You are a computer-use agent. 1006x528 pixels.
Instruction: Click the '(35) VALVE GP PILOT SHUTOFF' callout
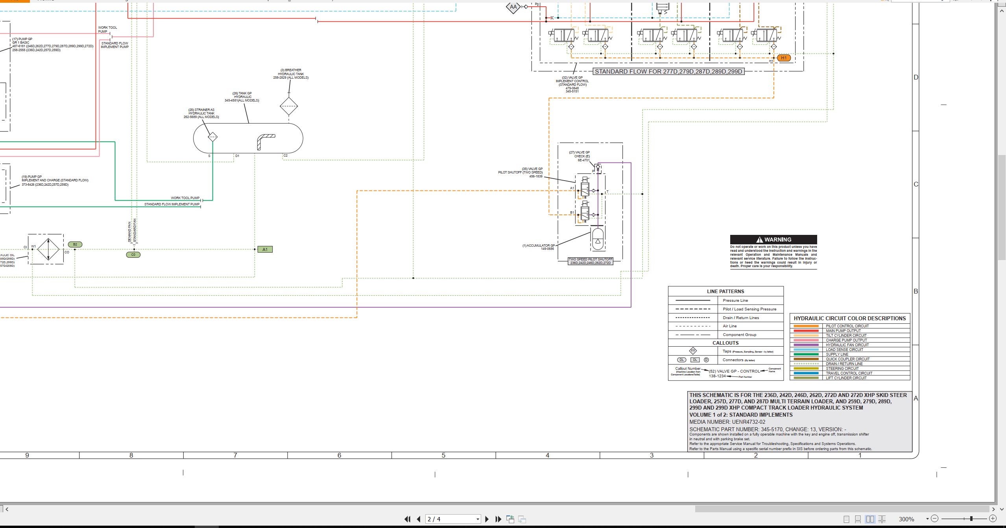pos(521,172)
